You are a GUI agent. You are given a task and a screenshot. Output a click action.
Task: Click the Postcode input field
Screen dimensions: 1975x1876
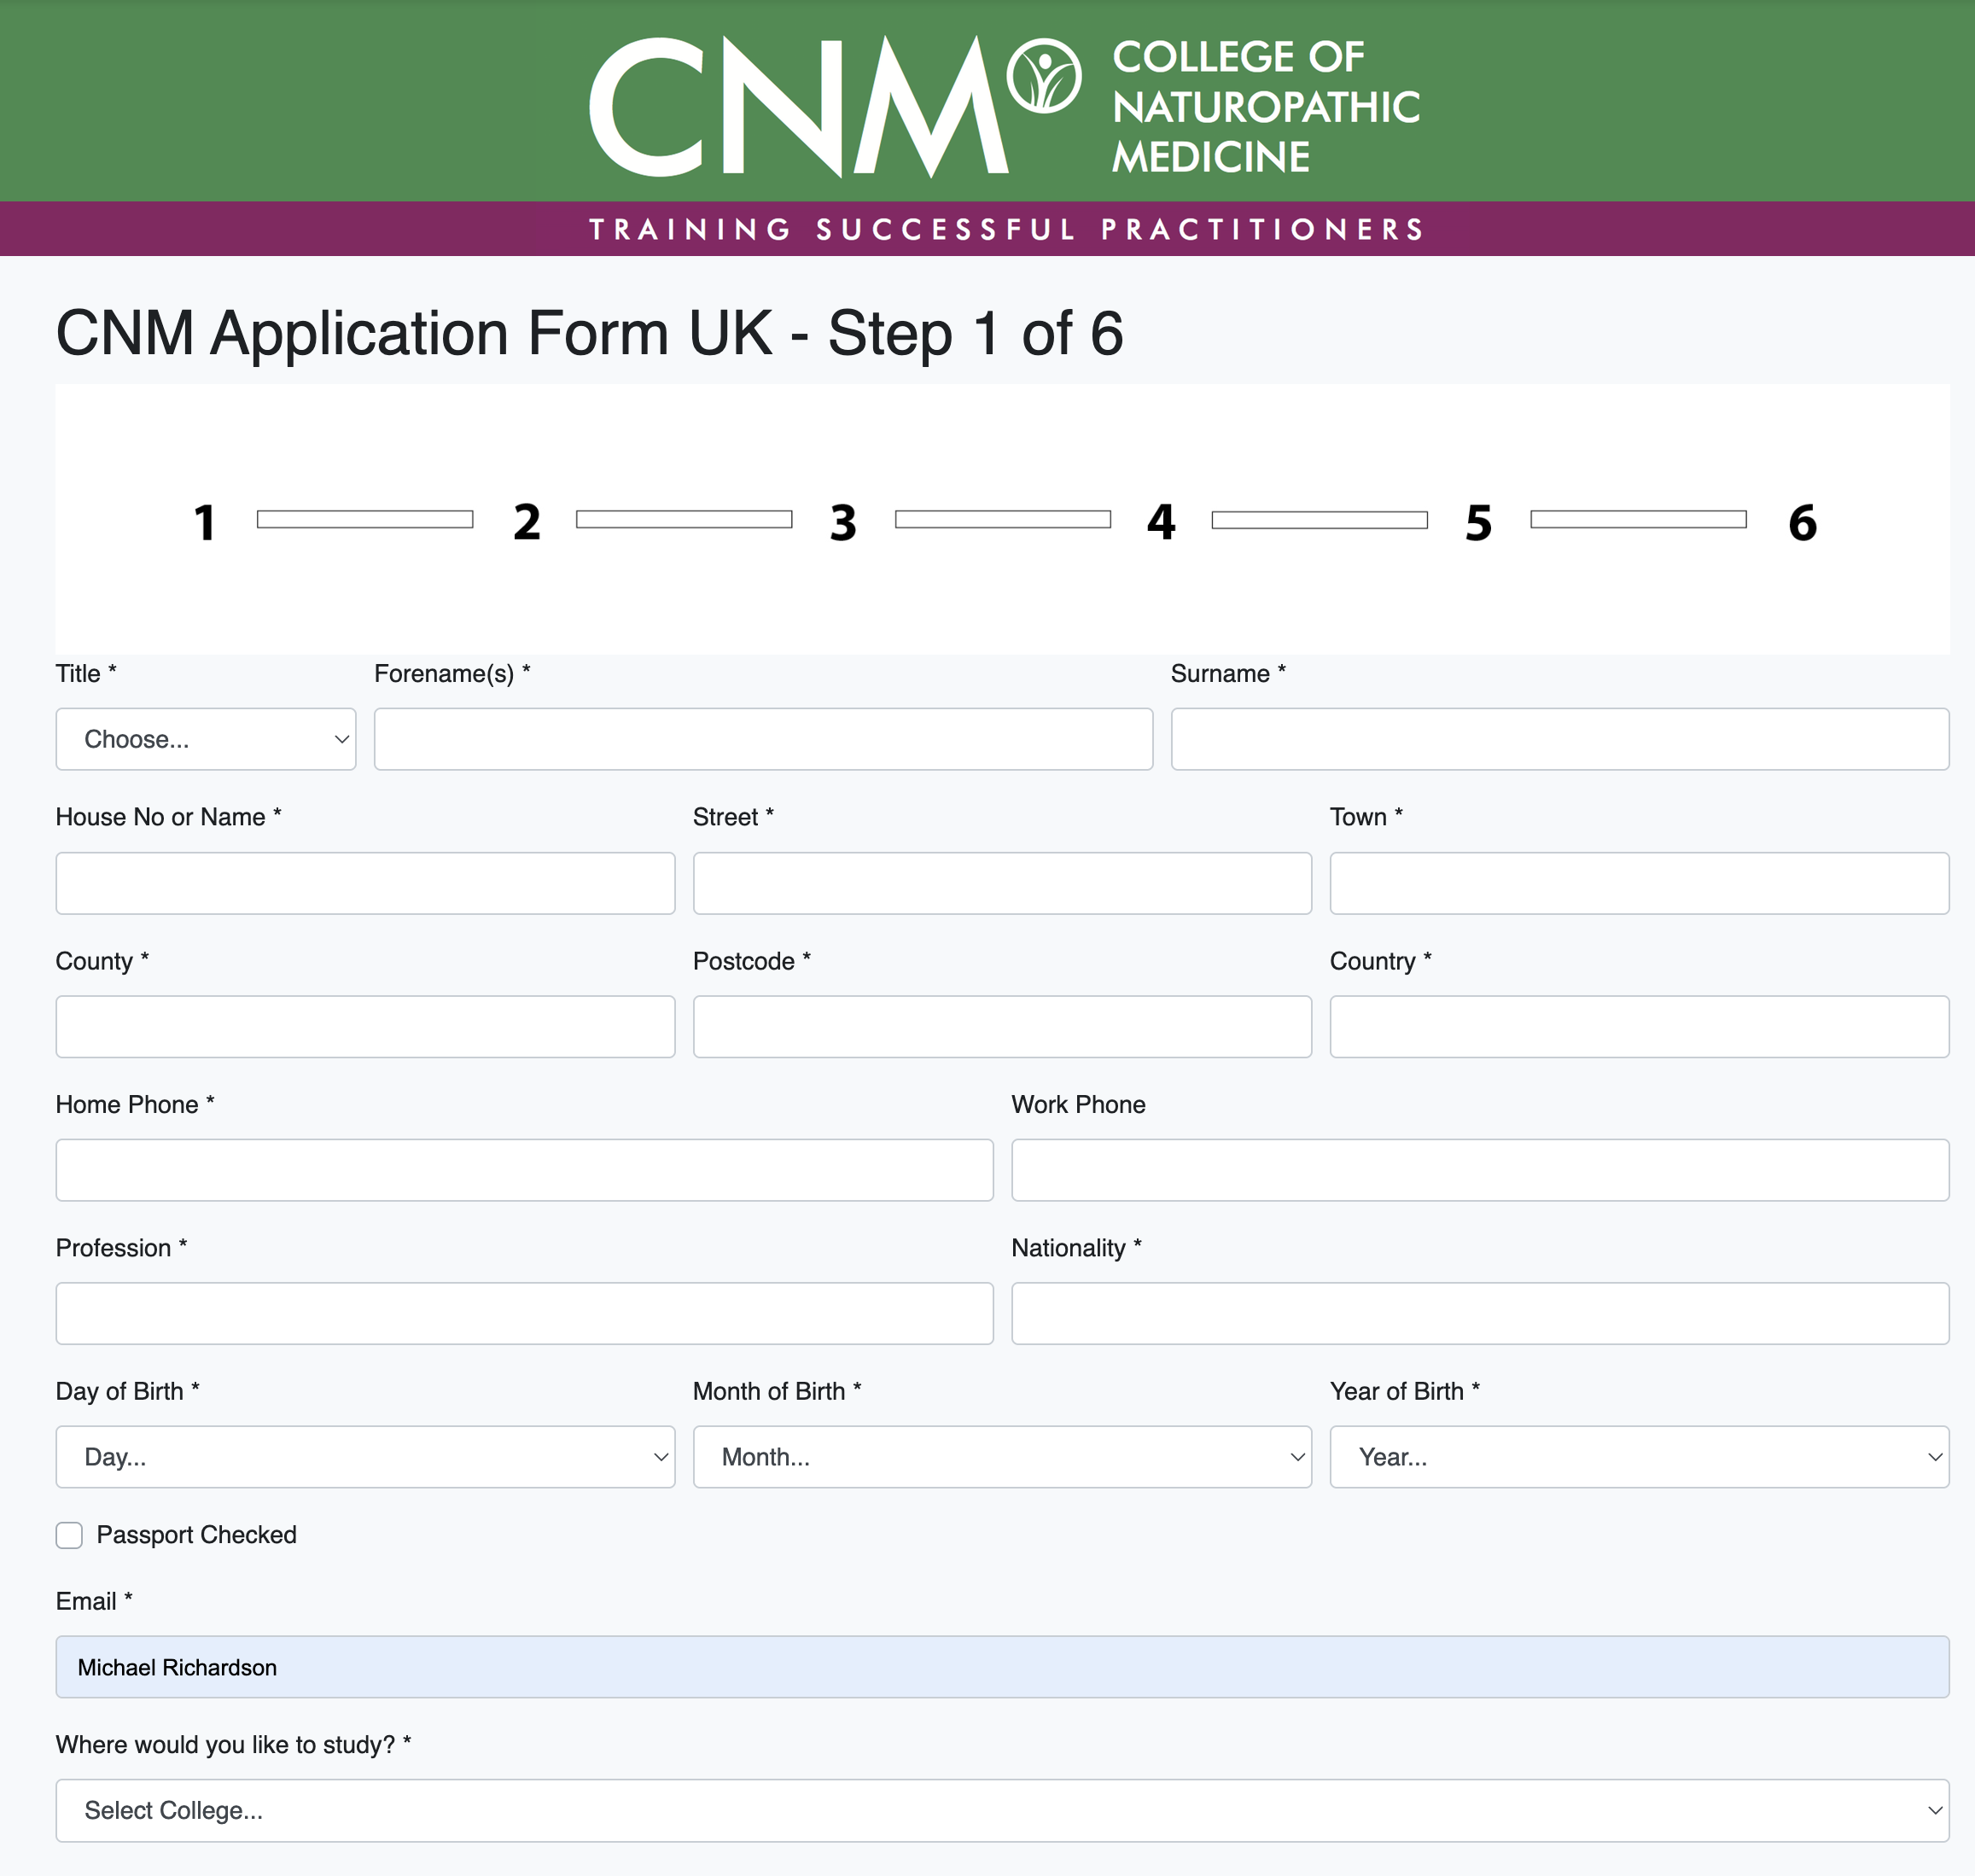point(1002,1026)
